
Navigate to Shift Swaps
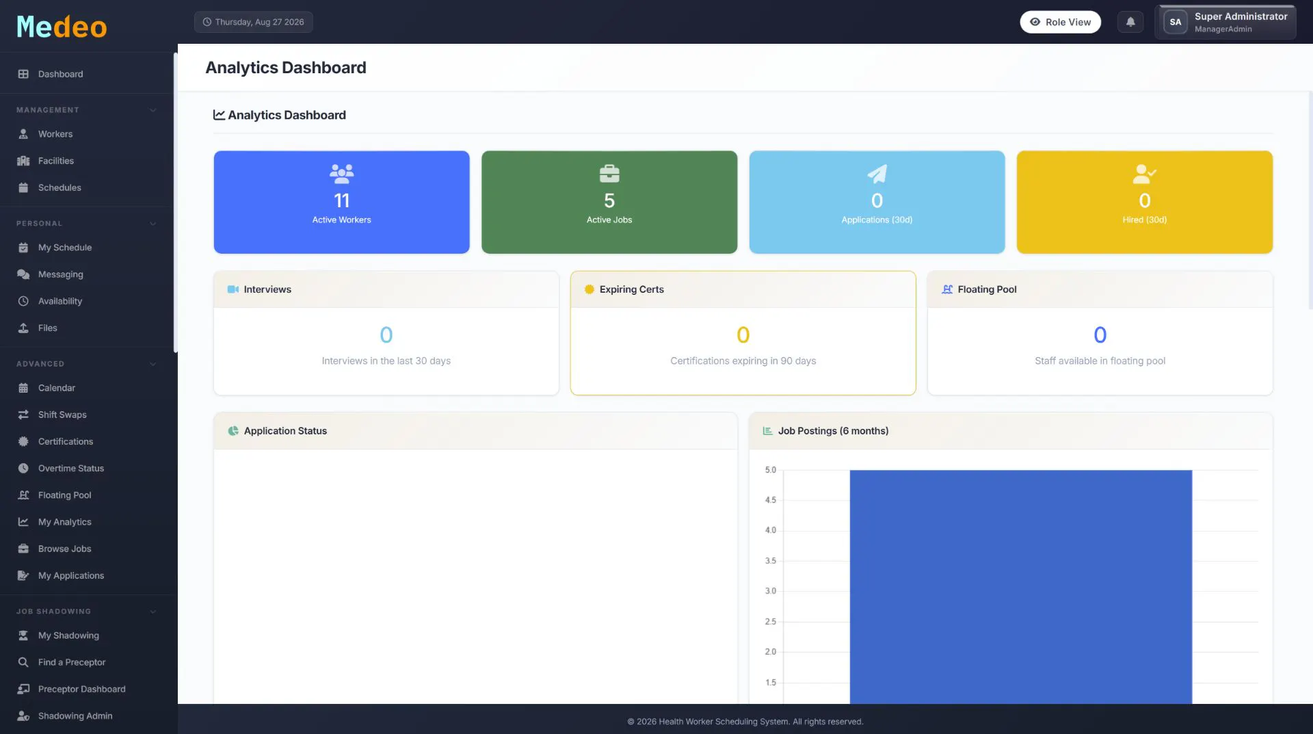coord(87,415)
